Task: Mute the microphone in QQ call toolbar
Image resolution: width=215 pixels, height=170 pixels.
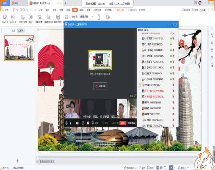Action: pyautogui.click(x=67, y=123)
